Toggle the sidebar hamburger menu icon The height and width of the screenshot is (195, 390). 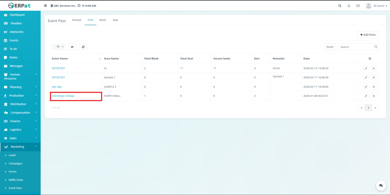pyautogui.click(x=46, y=6)
